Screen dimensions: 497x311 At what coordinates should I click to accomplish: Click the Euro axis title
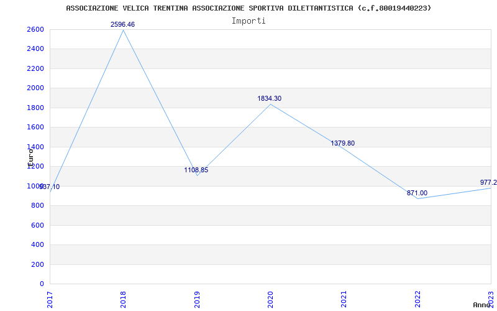[x=30, y=157]
